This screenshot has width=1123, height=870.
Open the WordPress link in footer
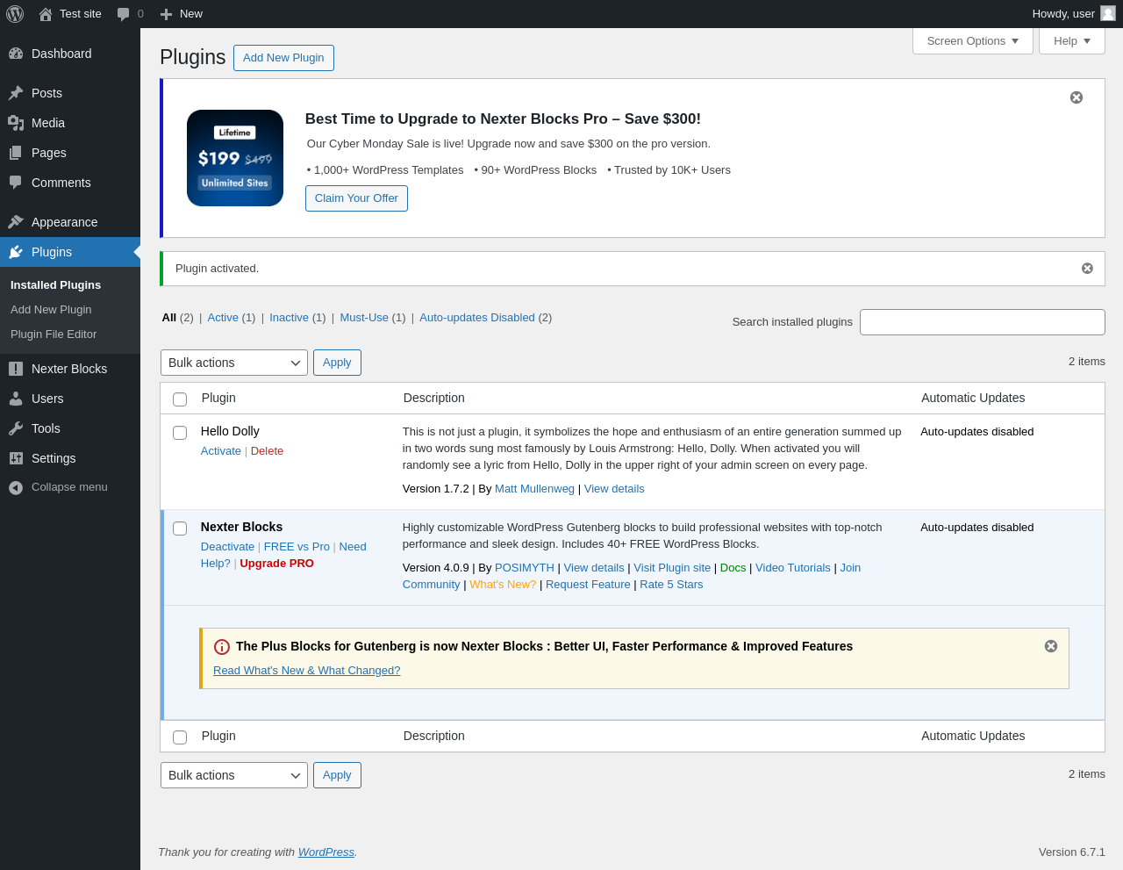click(326, 852)
